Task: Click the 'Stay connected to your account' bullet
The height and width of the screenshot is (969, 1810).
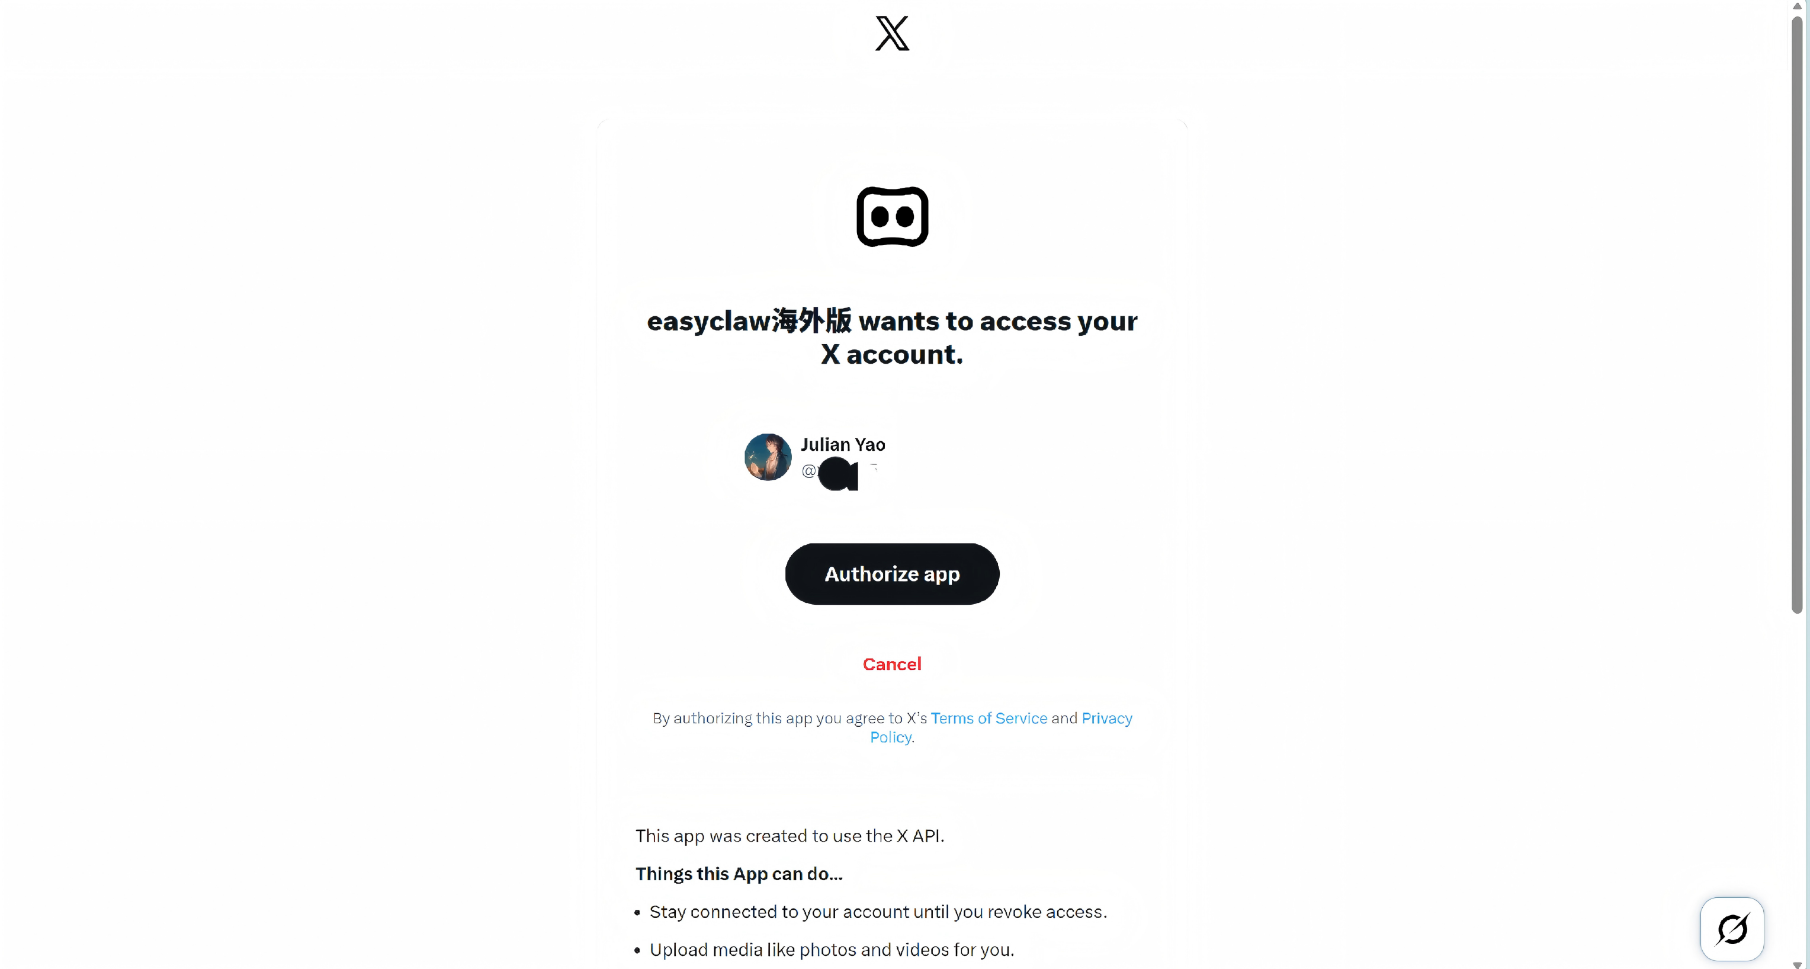Action: (x=878, y=912)
